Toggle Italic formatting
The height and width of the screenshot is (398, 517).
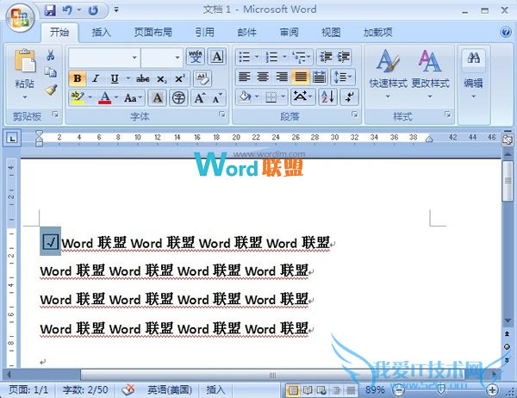point(96,78)
